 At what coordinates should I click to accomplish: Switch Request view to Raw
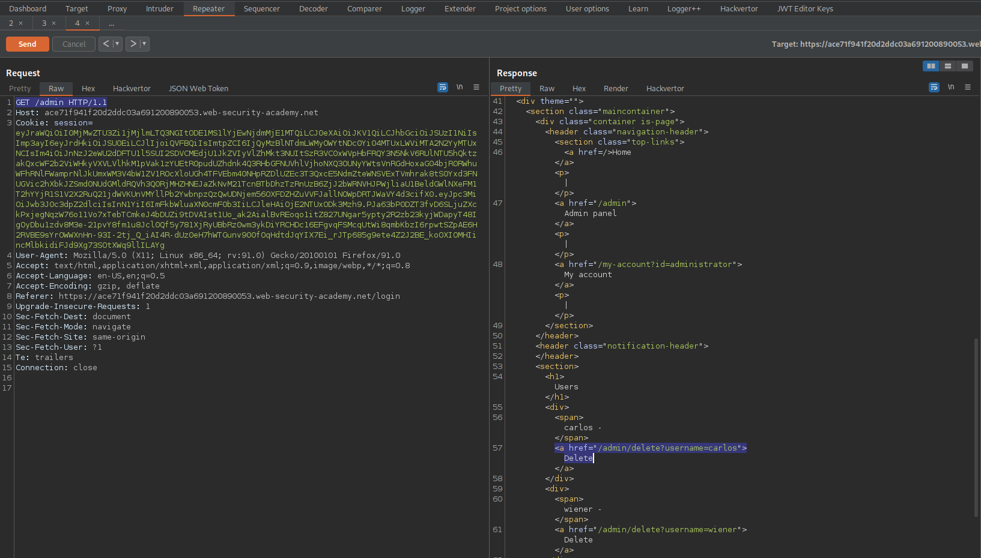pyautogui.click(x=56, y=88)
